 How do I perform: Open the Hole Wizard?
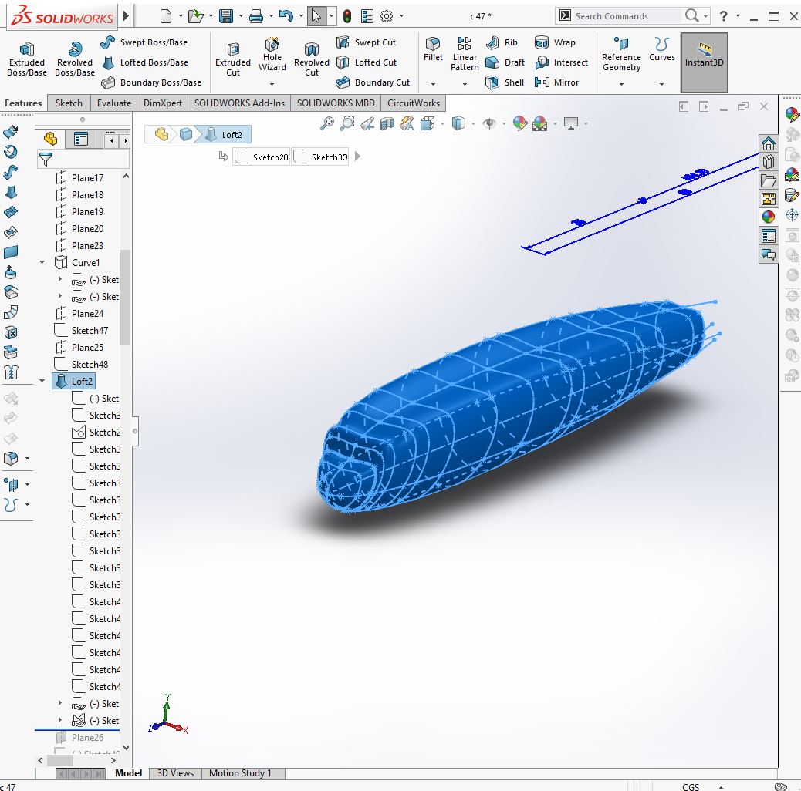tap(272, 55)
